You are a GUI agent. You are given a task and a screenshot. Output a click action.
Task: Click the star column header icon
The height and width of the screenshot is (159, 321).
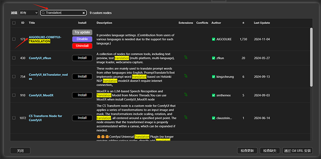tap(243, 23)
